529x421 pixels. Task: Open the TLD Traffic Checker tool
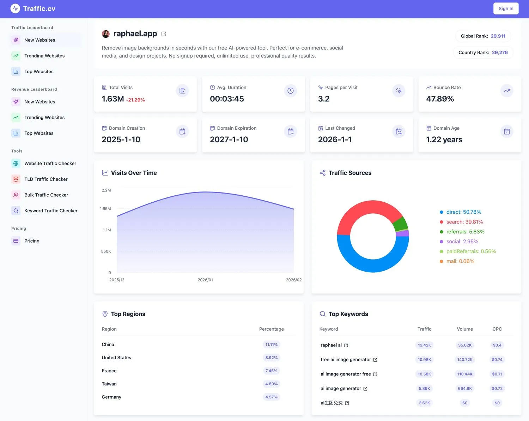point(45,179)
